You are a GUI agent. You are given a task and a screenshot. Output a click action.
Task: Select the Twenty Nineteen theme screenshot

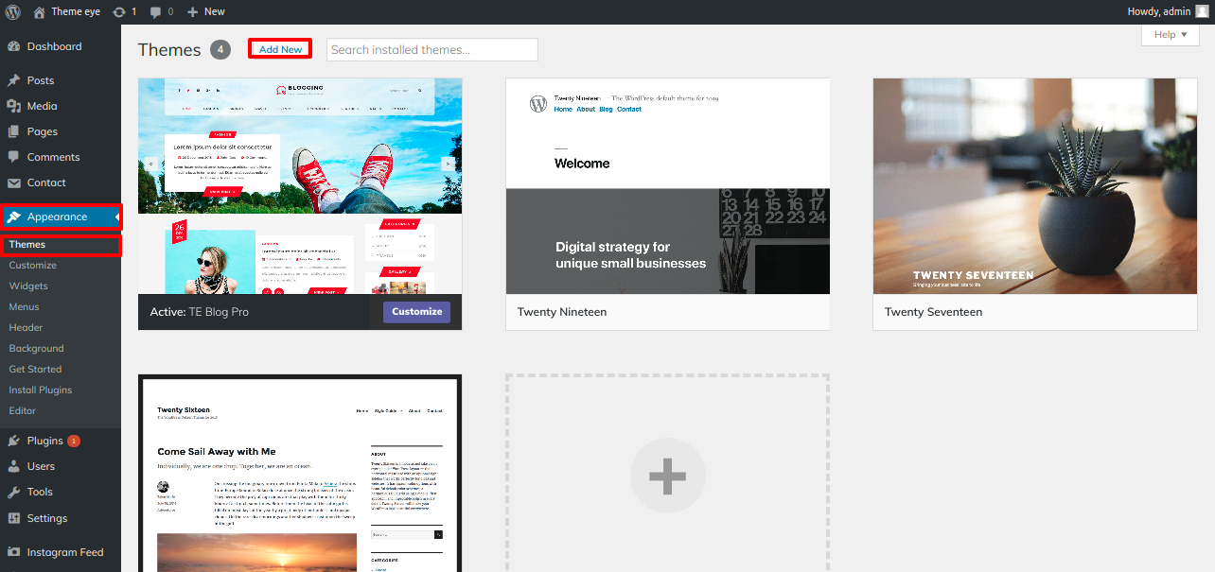coord(668,186)
